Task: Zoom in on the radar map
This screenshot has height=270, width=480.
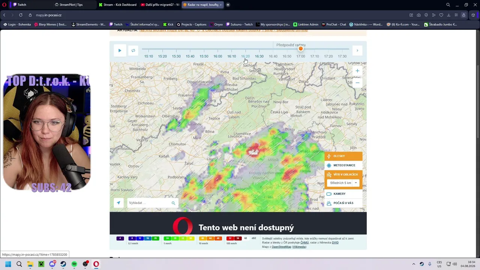Action: click(357, 71)
